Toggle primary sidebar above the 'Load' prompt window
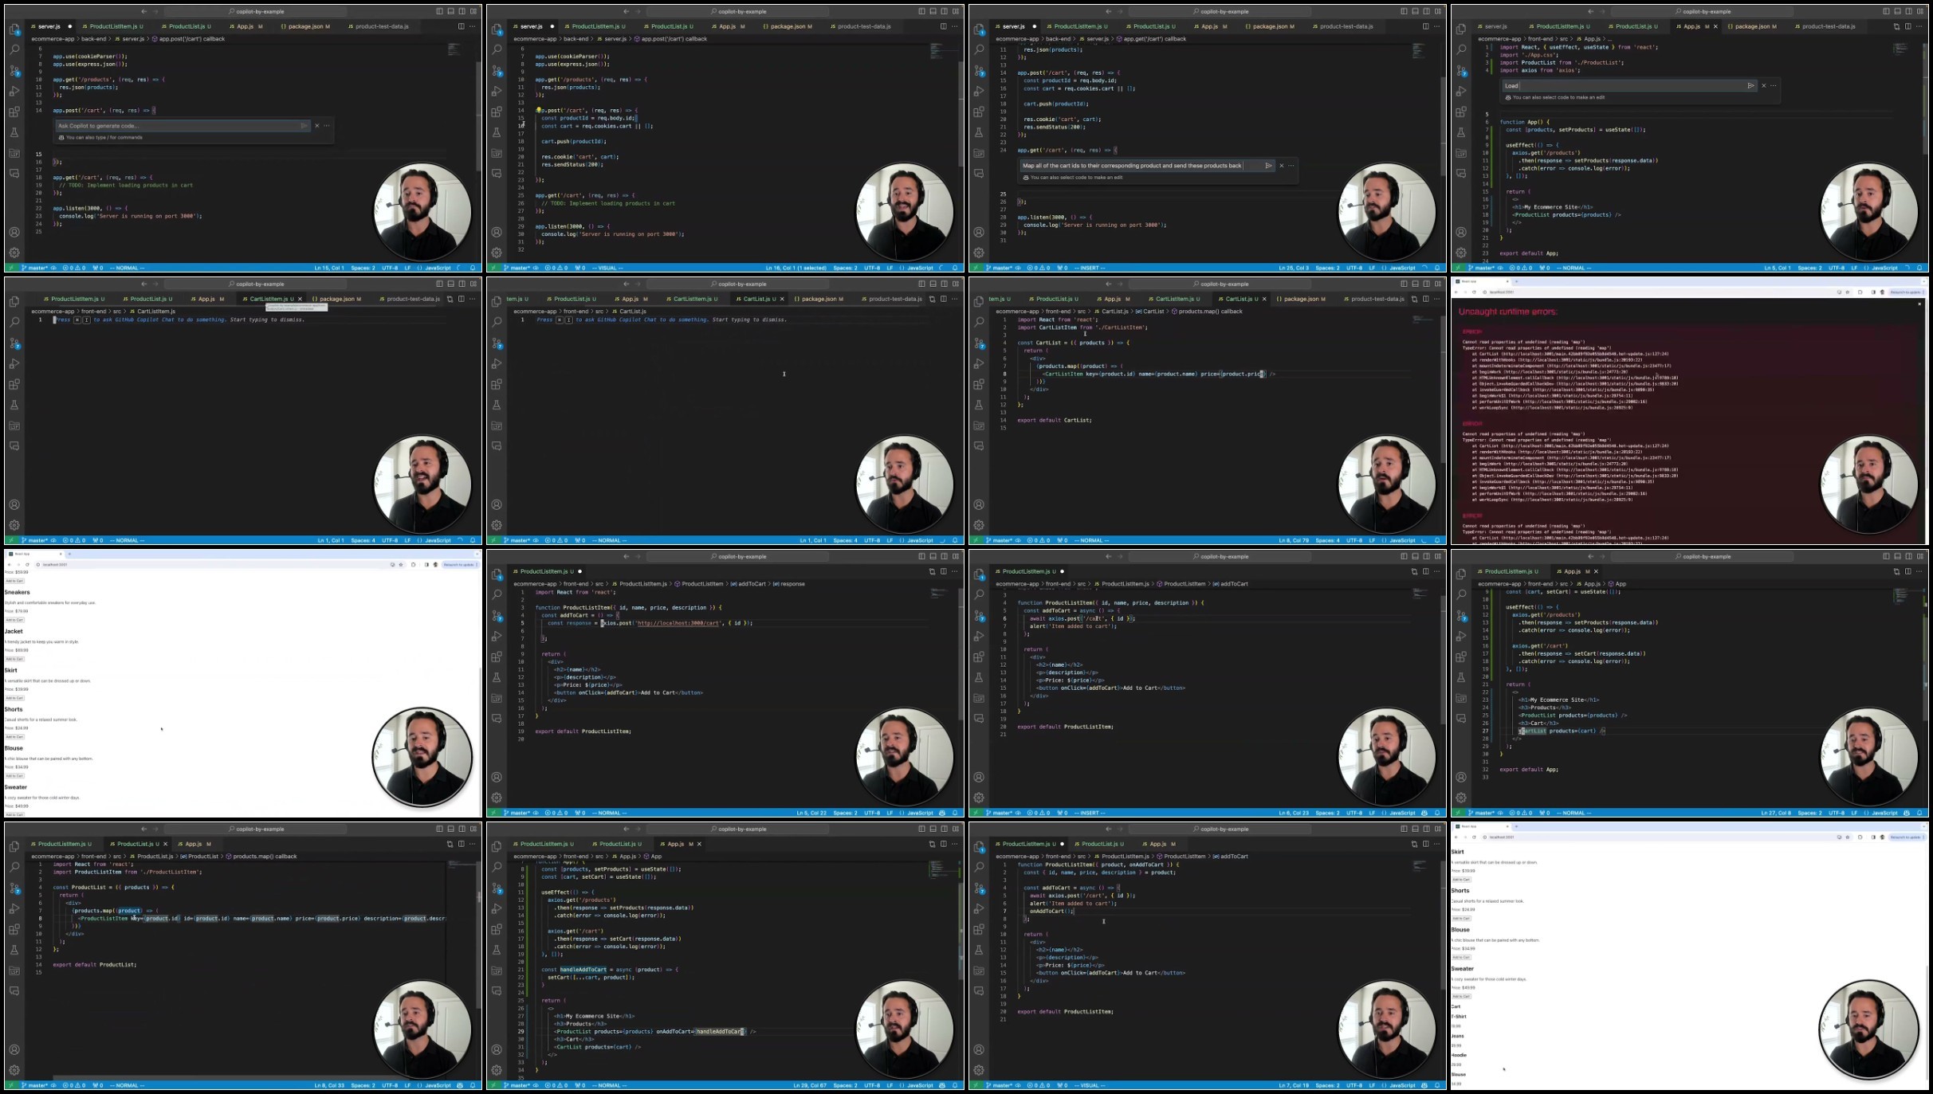Image resolution: width=1933 pixels, height=1094 pixels. (1885, 11)
